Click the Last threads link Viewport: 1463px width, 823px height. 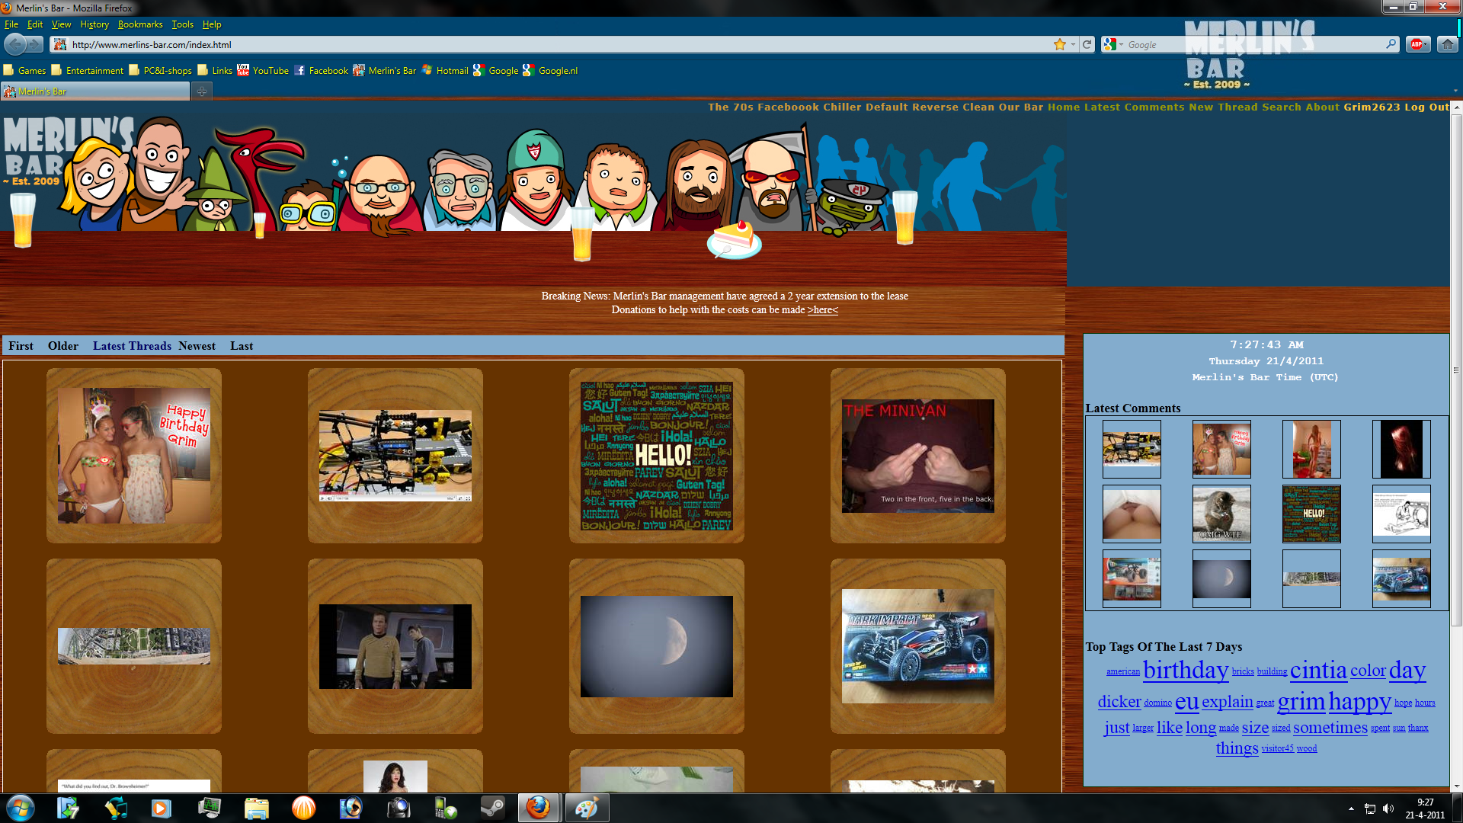tap(242, 346)
